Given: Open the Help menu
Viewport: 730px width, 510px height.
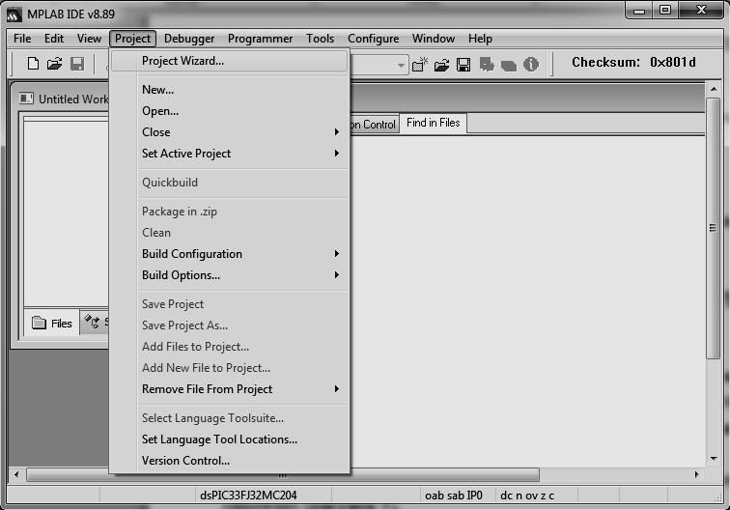Looking at the screenshot, I should [480, 39].
